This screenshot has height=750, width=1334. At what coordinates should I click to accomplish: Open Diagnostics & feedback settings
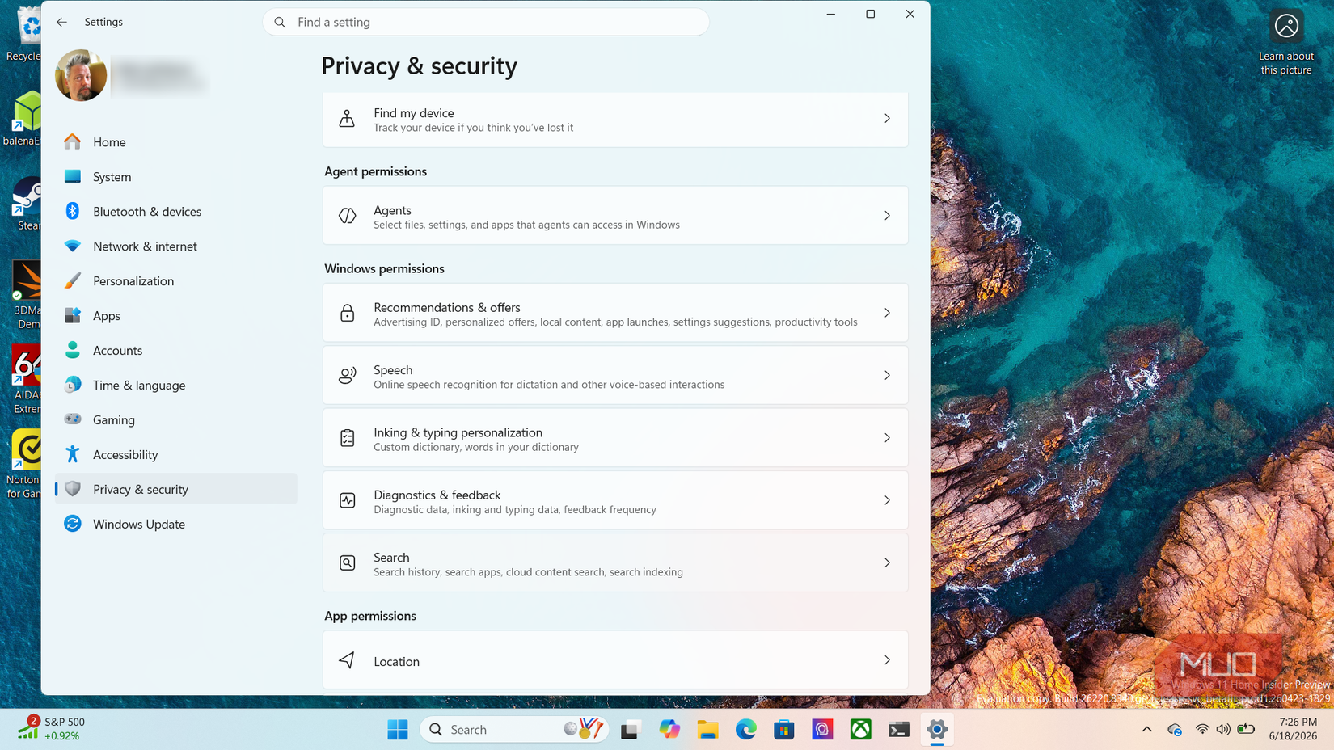[615, 500]
